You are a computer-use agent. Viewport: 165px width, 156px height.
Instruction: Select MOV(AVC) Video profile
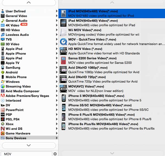(x=112, y=88)
